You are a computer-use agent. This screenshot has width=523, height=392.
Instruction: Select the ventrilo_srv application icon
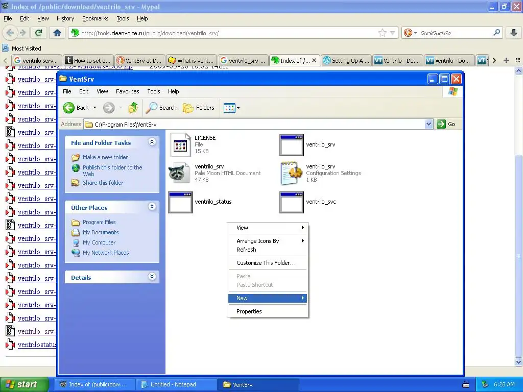pyautogui.click(x=292, y=145)
